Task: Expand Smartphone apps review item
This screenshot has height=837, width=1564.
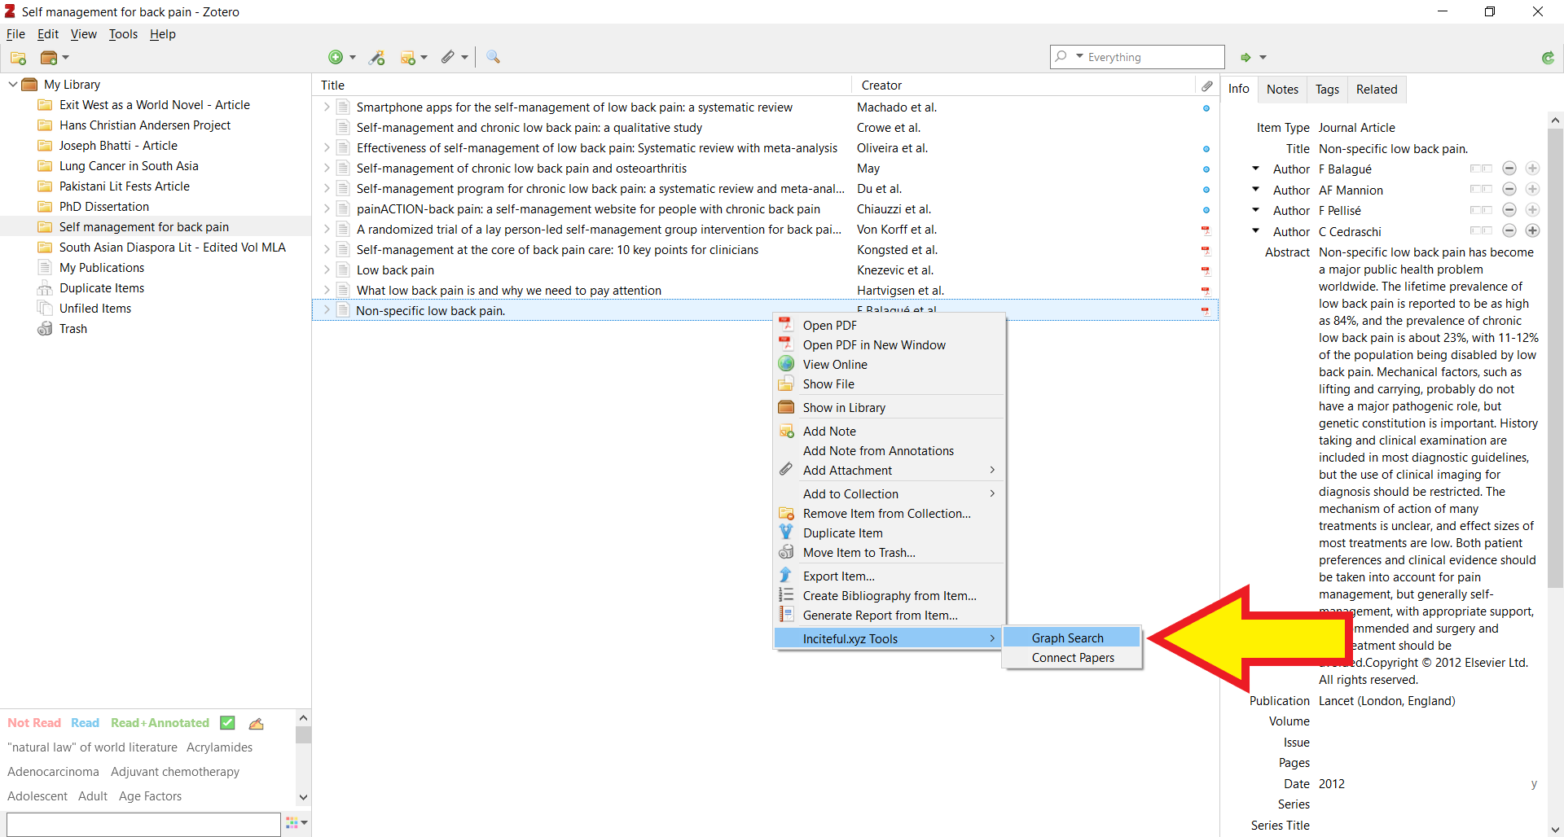Action: click(x=327, y=107)
